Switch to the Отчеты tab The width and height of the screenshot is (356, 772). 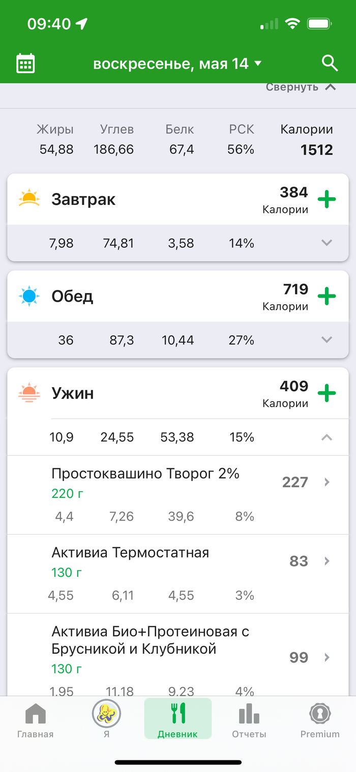tap(249, 721)
